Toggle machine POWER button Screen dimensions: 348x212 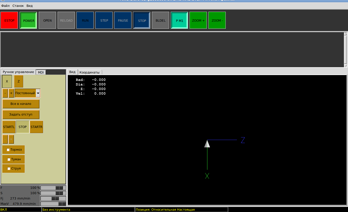pos(28,20)
